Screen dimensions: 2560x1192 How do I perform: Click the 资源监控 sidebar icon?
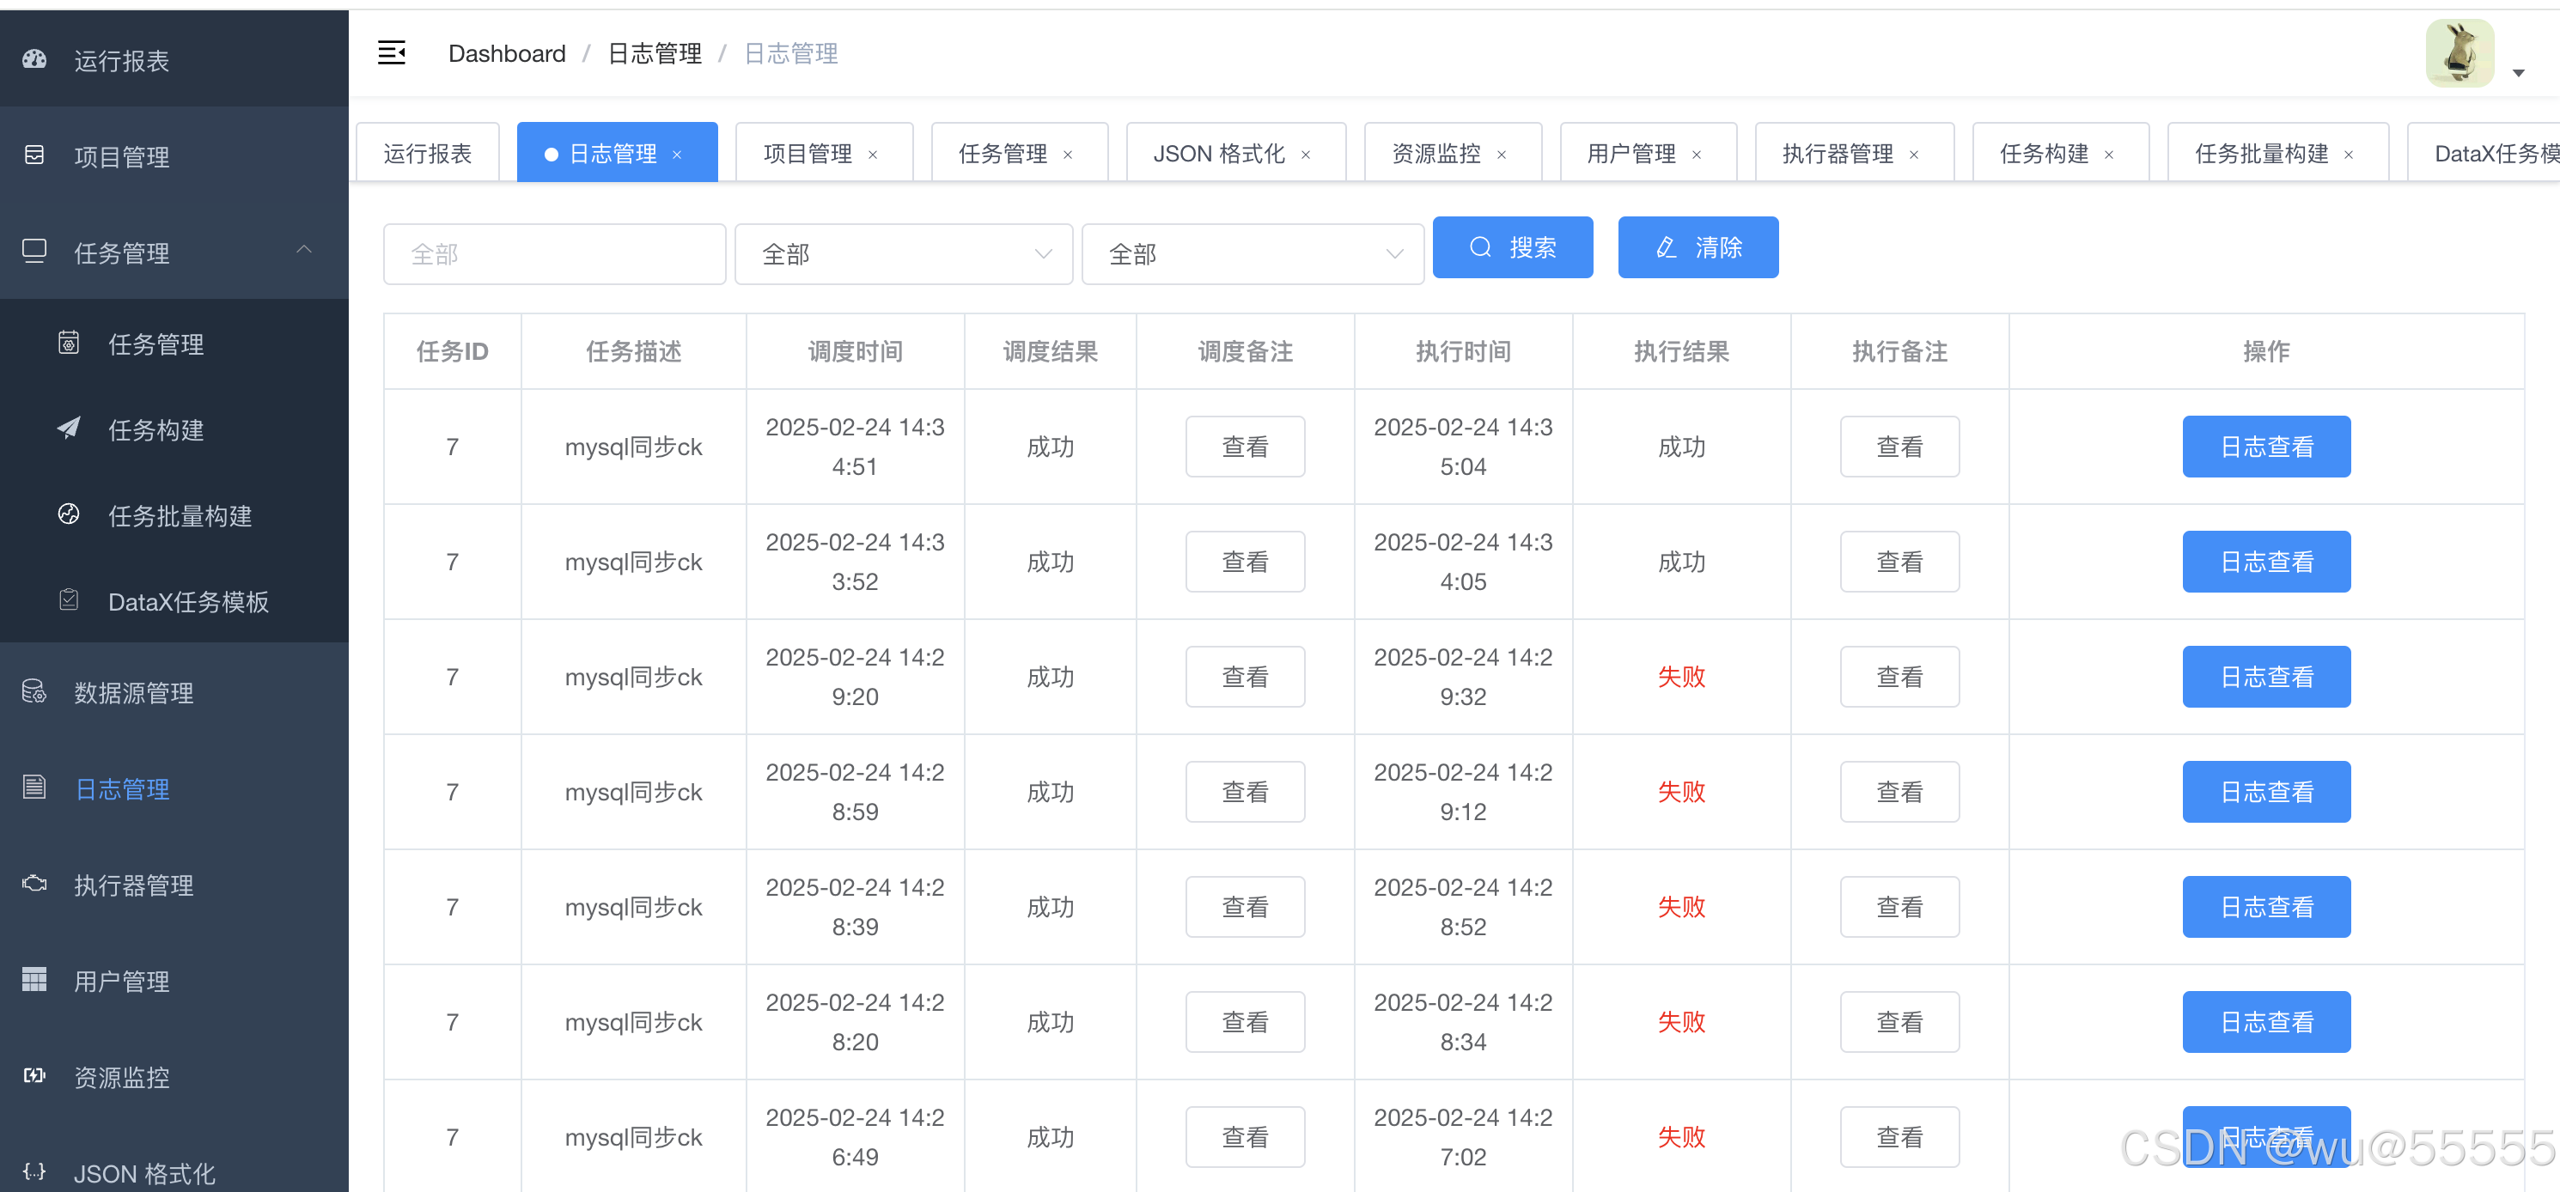point(34,1076)
